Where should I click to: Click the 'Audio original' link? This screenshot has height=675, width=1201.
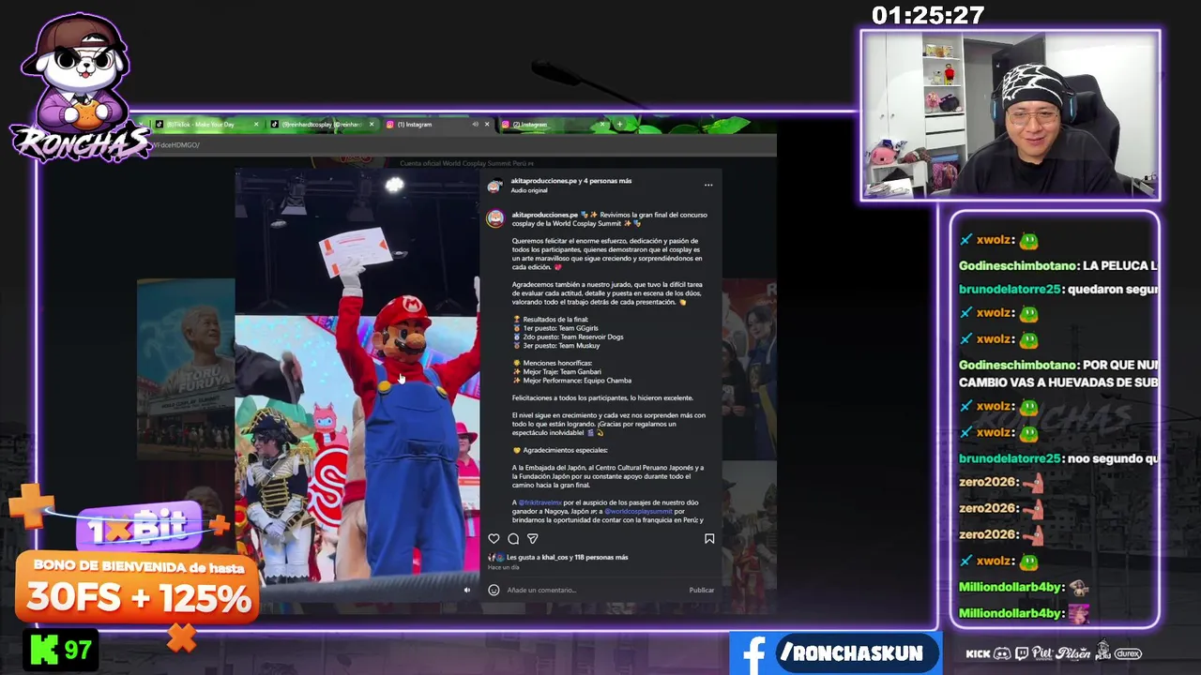pyautogui.click(x=529, y=190)
